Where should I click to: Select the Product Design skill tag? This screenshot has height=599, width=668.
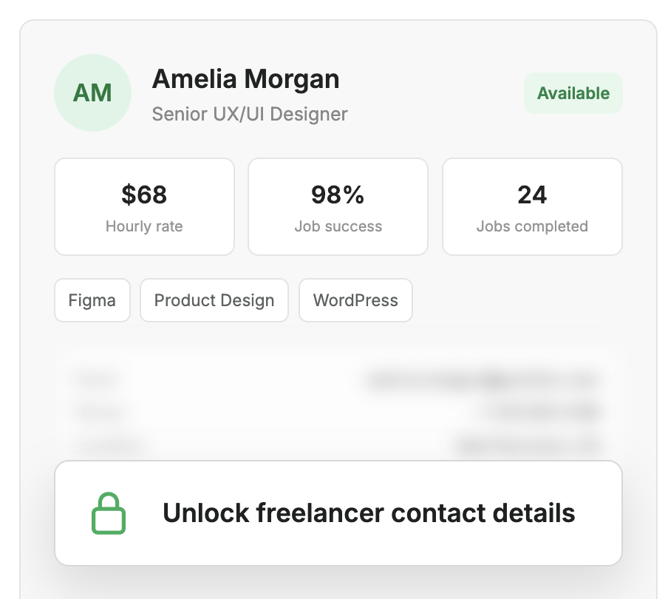coord(214,300)
